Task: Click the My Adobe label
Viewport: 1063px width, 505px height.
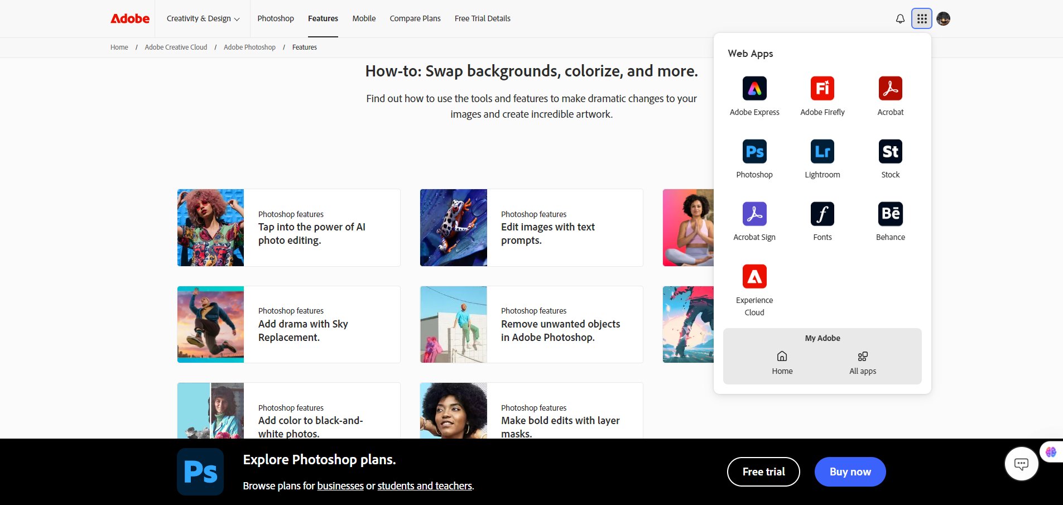Action: [x=822, y=338]
